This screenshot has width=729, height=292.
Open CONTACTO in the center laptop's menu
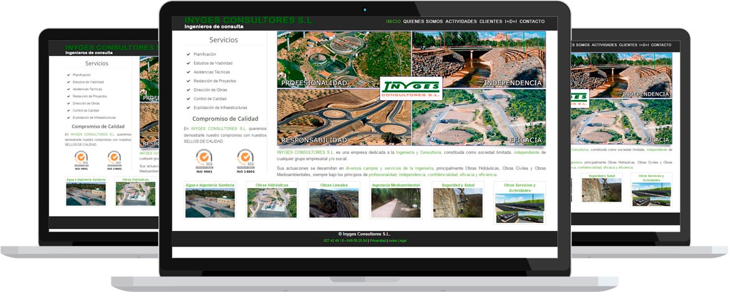pos(532,21)
